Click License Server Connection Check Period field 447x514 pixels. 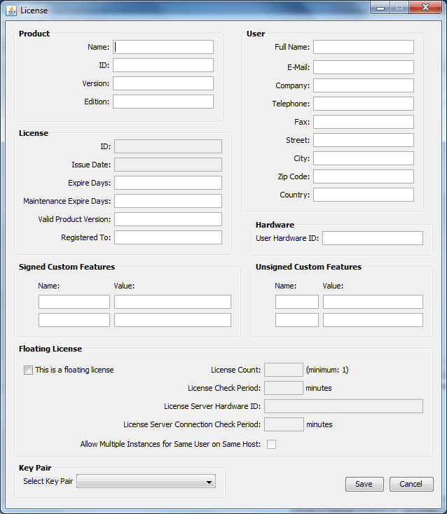coord(284,424)
